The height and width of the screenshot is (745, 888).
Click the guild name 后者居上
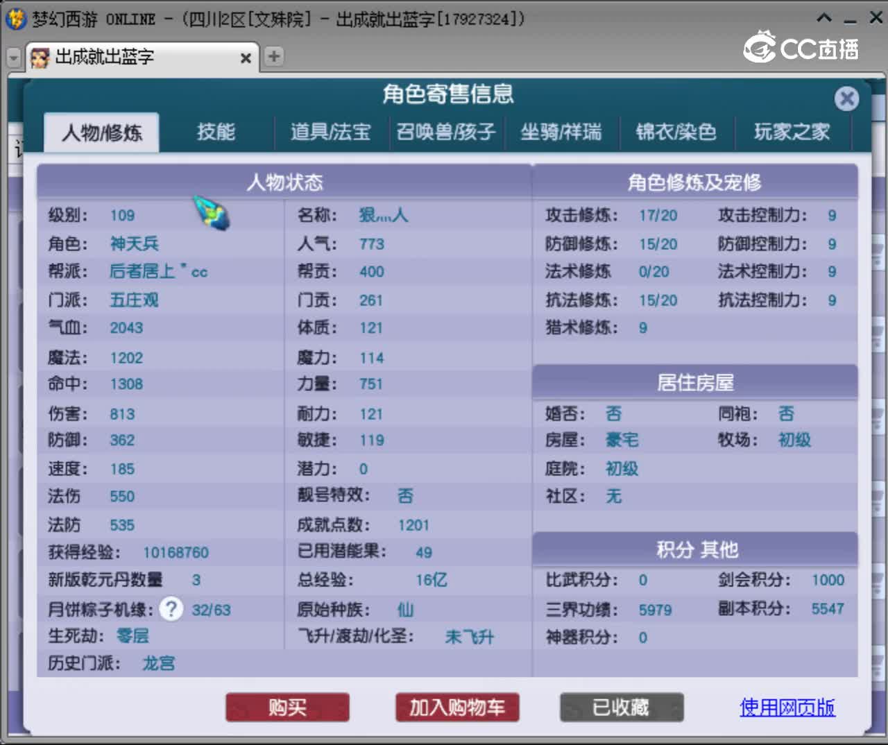click(x=142, y=271)
